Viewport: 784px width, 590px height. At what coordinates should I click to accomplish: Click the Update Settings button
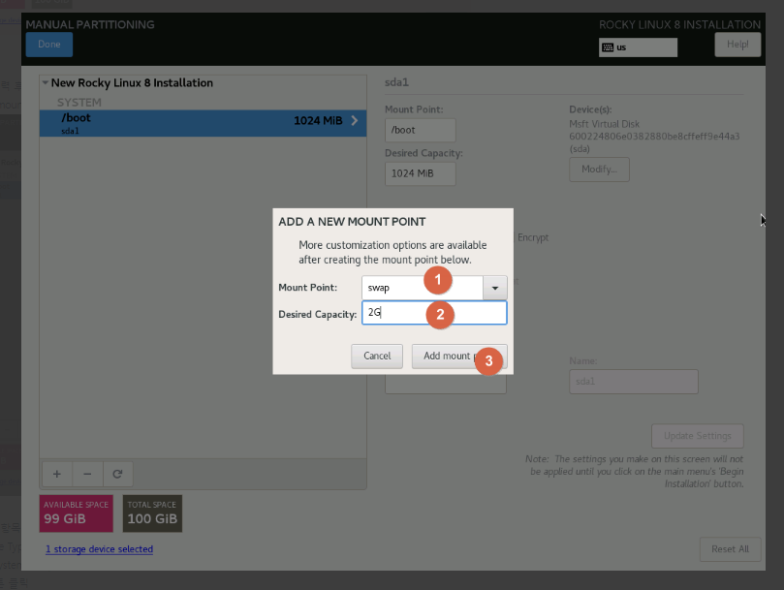tap(698, 436)
